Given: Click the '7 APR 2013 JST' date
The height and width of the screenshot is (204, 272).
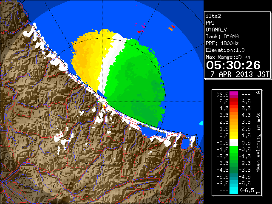Looking at the screenshot, I should [x=240, y=74].
